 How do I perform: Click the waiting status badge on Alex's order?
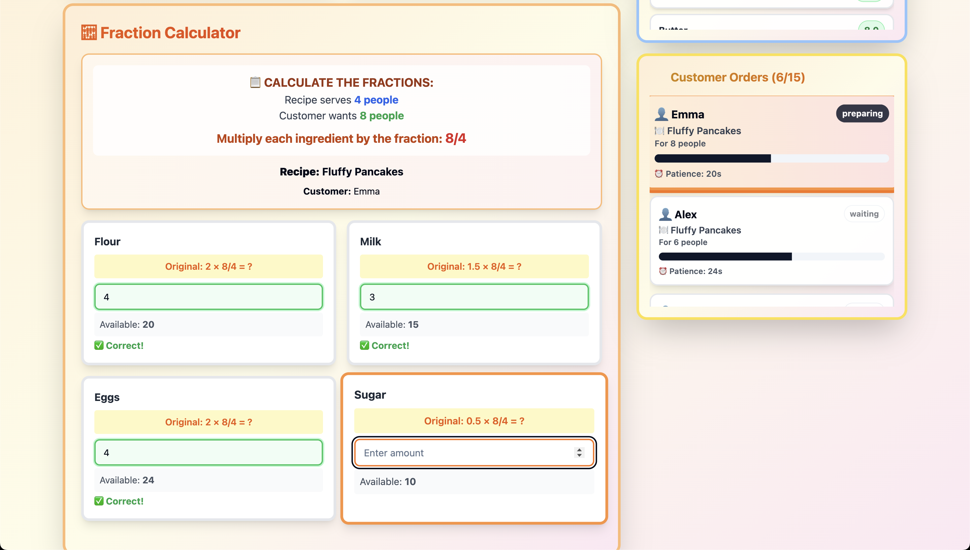tap(864, 214)
